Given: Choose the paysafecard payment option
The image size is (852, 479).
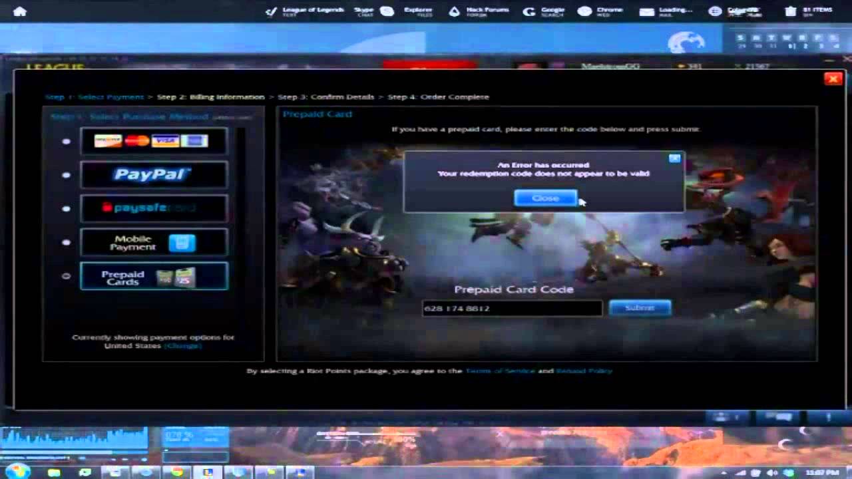Looking at the screenshot, I should 154,208.
